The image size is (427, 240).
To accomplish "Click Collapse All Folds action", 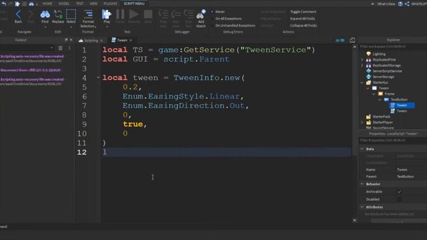I will point(304,25).
